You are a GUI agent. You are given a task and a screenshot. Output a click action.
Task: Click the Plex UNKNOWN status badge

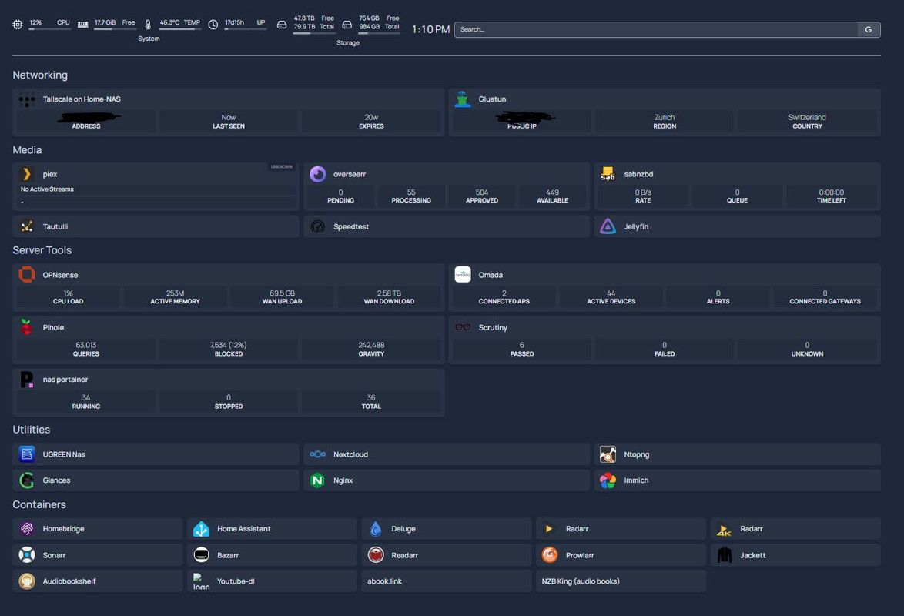281,166
